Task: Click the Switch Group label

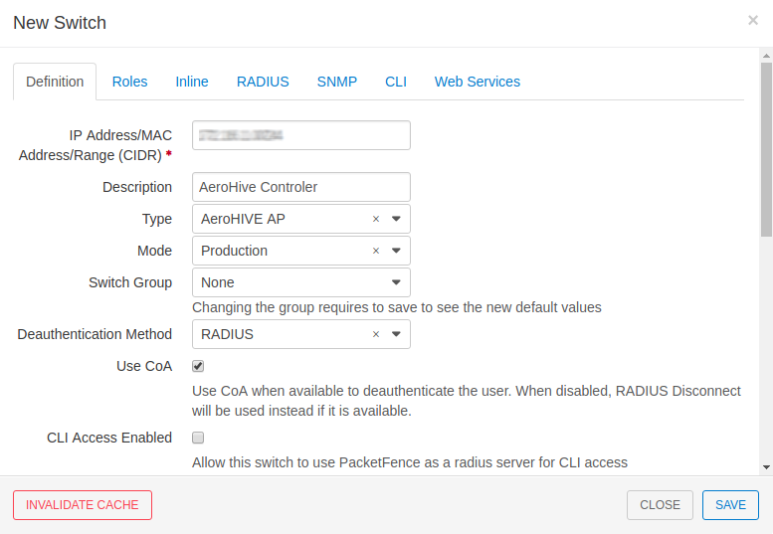Action: tap(130, 282)
